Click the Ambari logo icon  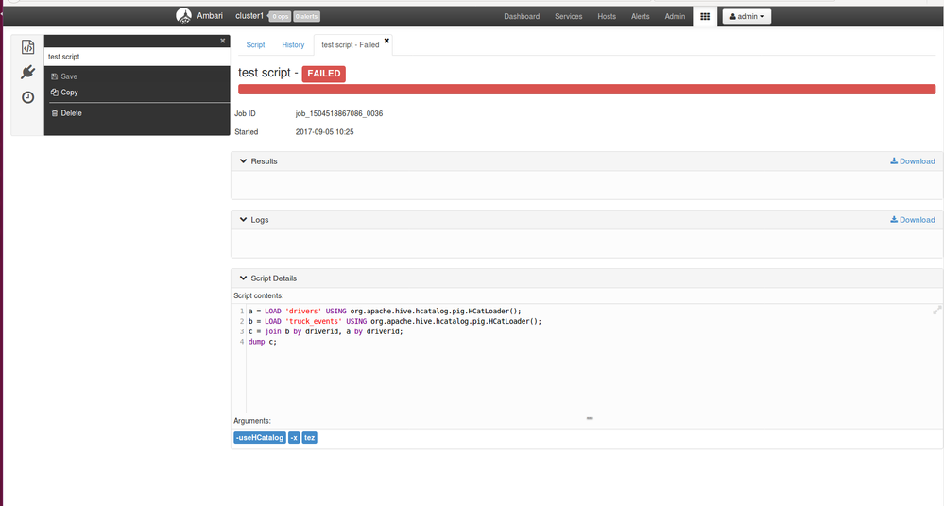tap(183, 16)
